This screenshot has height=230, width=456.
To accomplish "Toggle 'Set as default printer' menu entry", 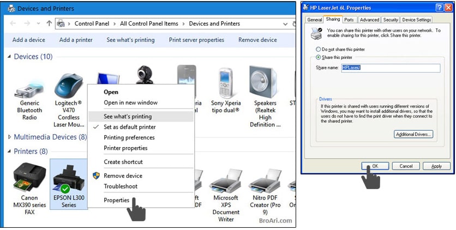I will pyautogui.click(x=129, y=127).
